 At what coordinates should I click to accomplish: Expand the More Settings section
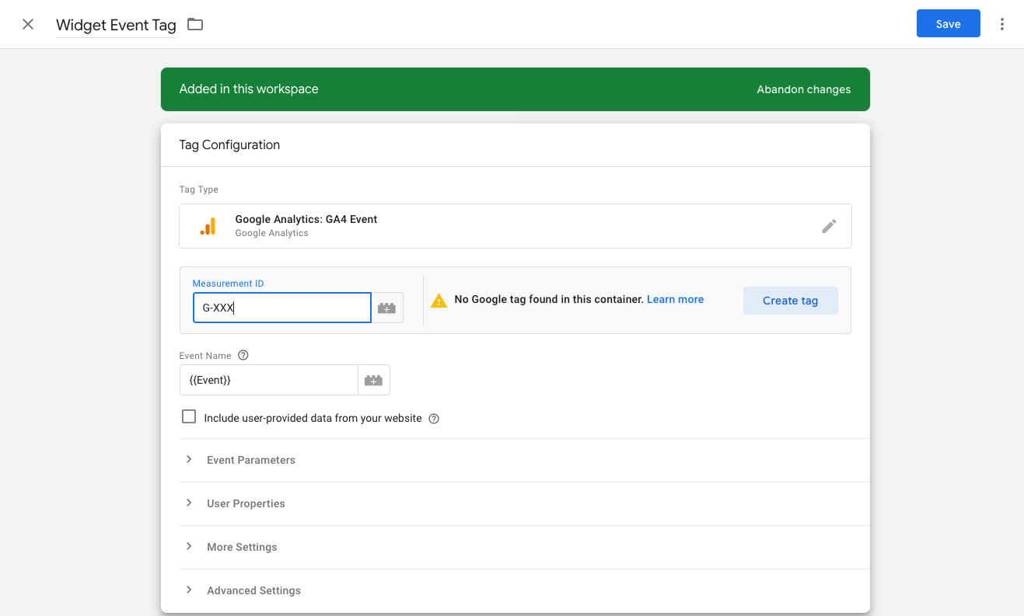[x=242, y=547]
